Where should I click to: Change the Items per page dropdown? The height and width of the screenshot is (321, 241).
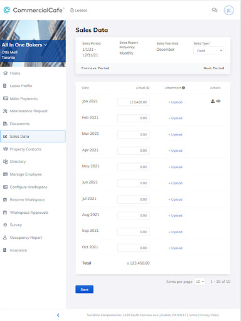pos(200,282)
